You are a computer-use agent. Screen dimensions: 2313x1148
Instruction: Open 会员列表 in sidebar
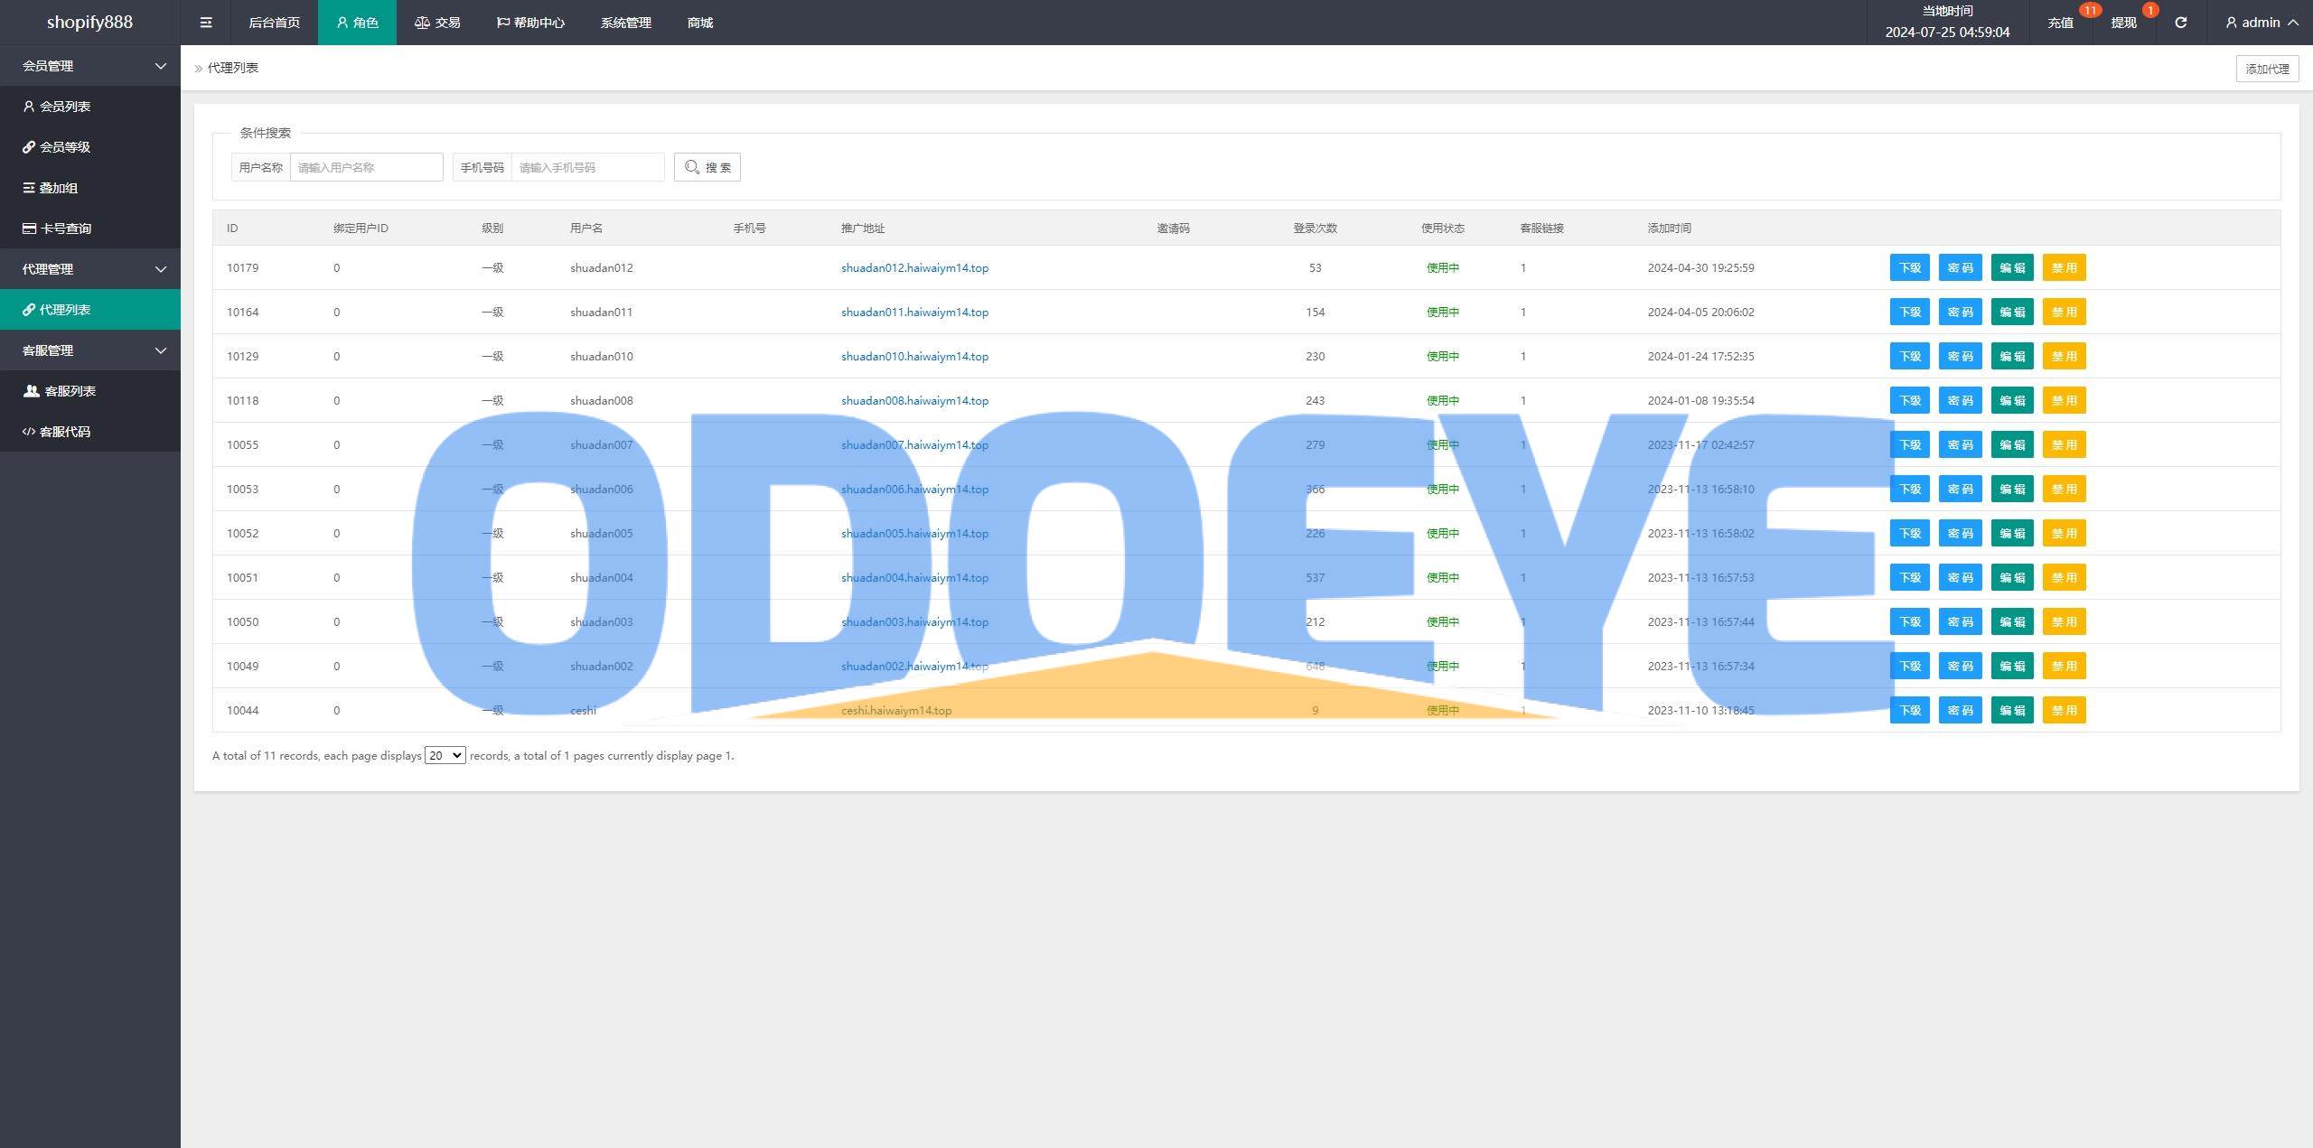click(x=90, y=107)
